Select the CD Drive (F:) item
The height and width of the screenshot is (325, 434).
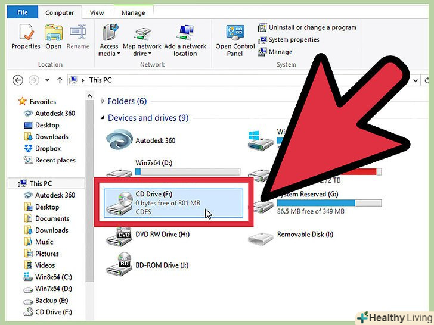click(173, 203)
